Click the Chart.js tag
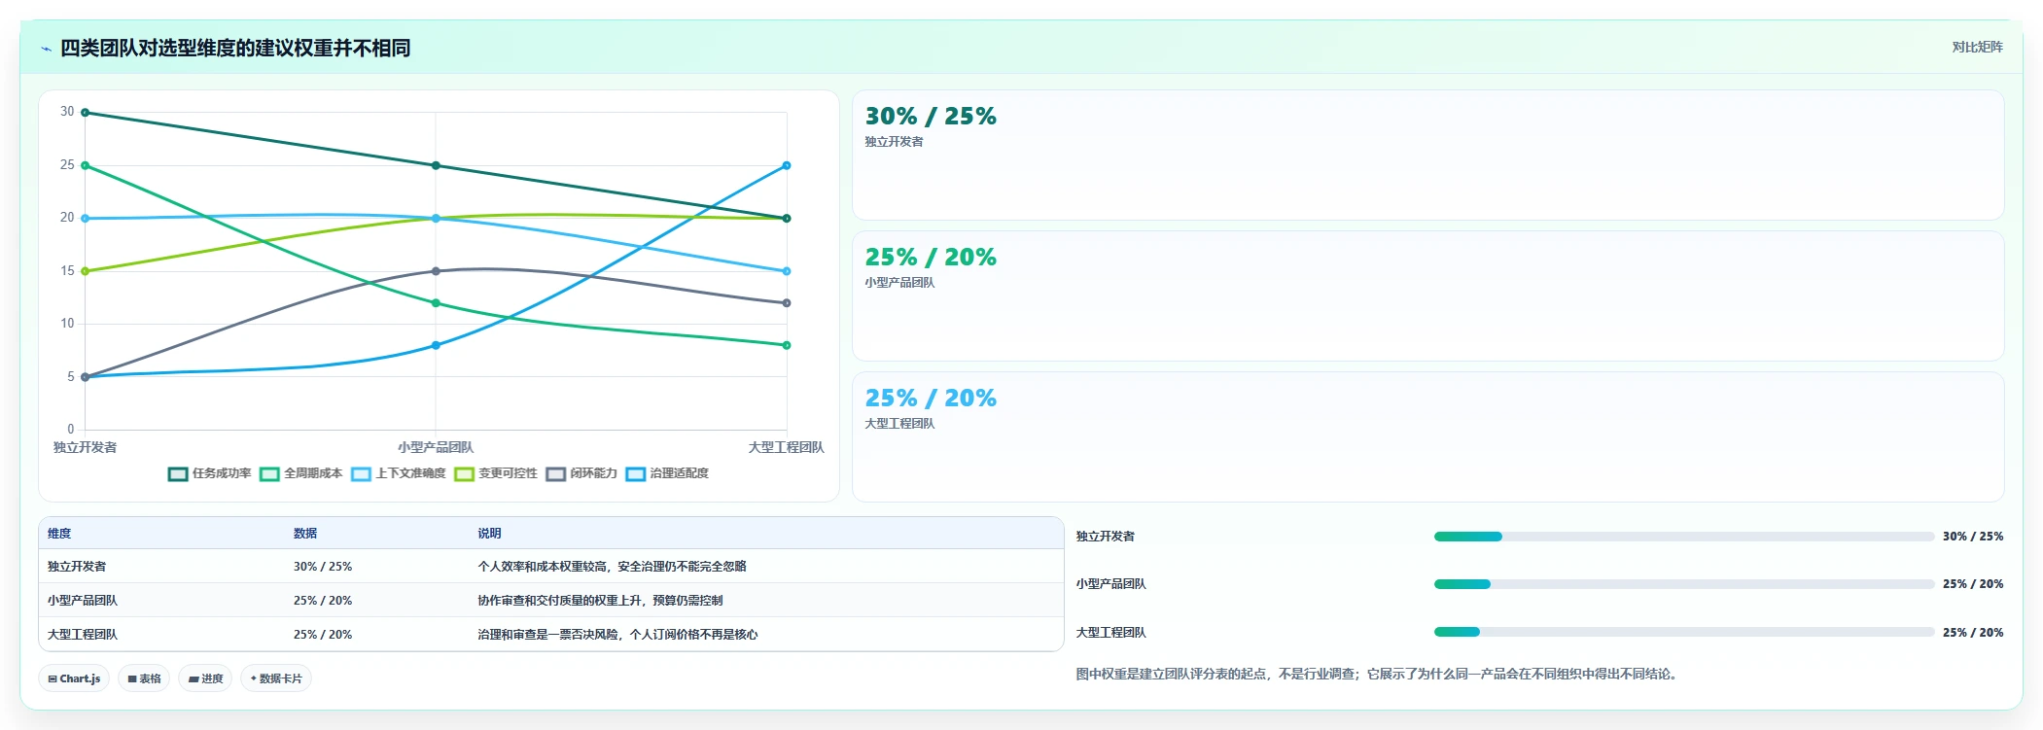Screen dimensions: 2043x730 74,678
